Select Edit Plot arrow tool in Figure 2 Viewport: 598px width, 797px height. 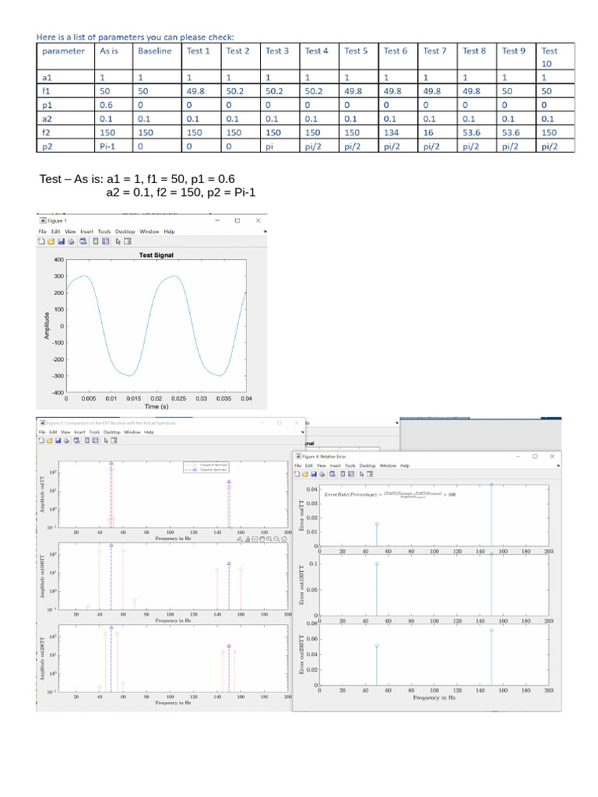coord(106,441)
